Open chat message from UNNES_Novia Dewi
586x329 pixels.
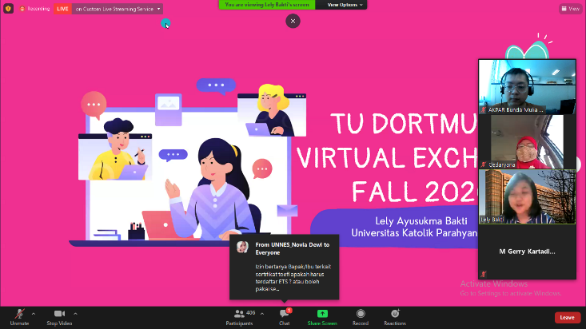pyautogui.click(x=285, y=267)
